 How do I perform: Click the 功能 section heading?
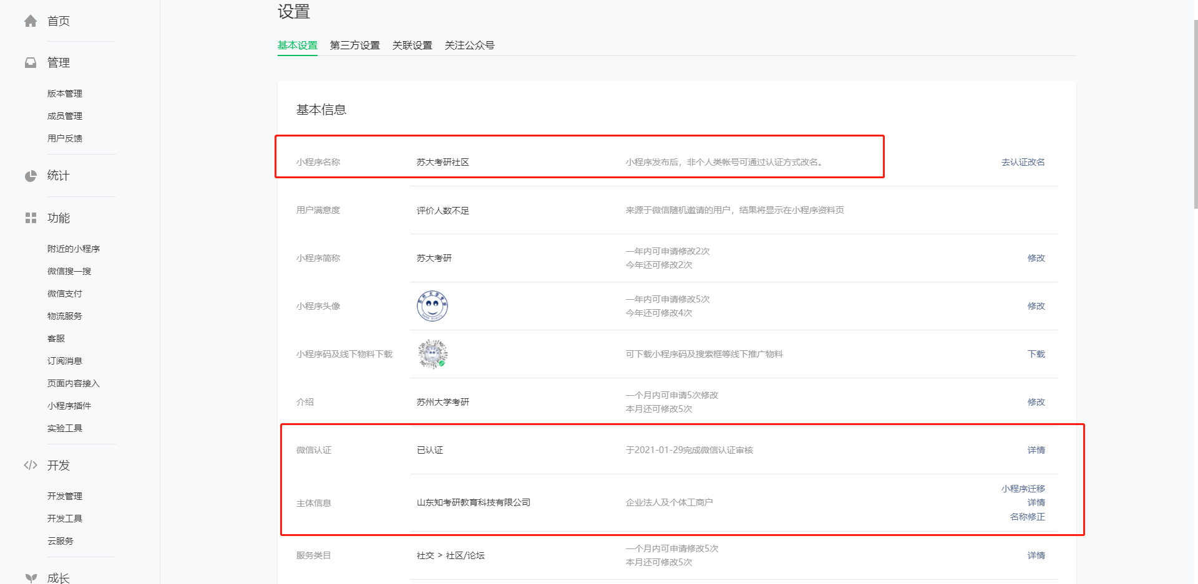coord(59,218)
